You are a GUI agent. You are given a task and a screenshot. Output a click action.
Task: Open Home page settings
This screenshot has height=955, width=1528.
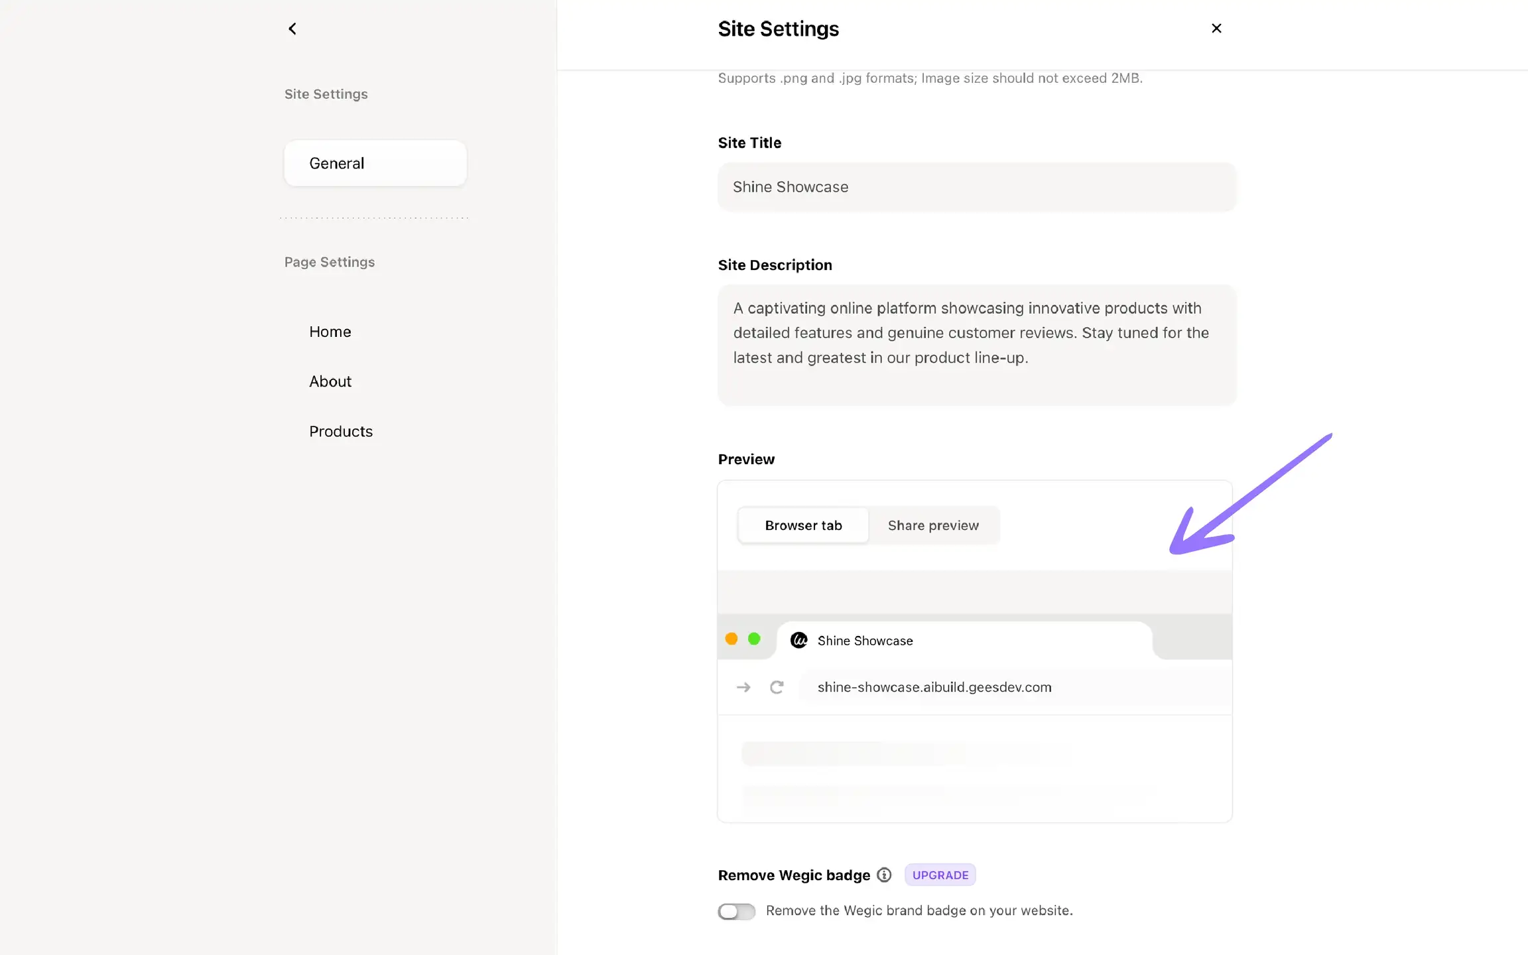click(330, 332)
